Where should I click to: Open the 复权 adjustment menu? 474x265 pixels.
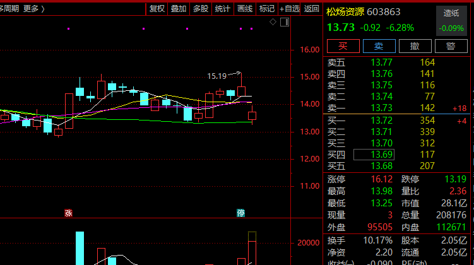coord(157,8)
